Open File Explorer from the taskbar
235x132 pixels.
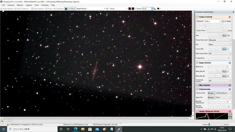[x=83, y=129]
